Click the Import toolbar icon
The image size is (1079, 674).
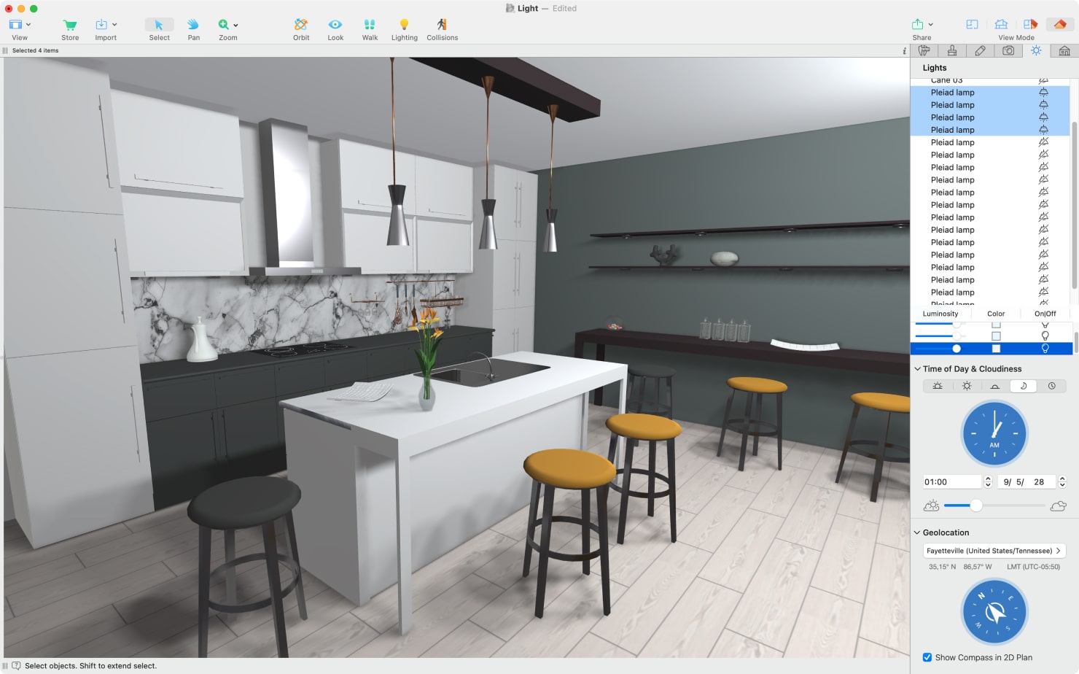101,25
